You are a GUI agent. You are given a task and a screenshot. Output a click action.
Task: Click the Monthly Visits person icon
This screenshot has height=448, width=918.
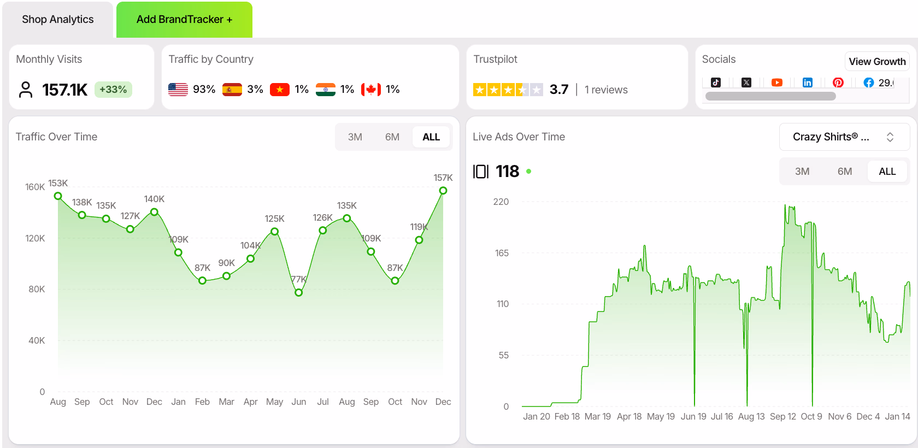(x=25, y=90)
